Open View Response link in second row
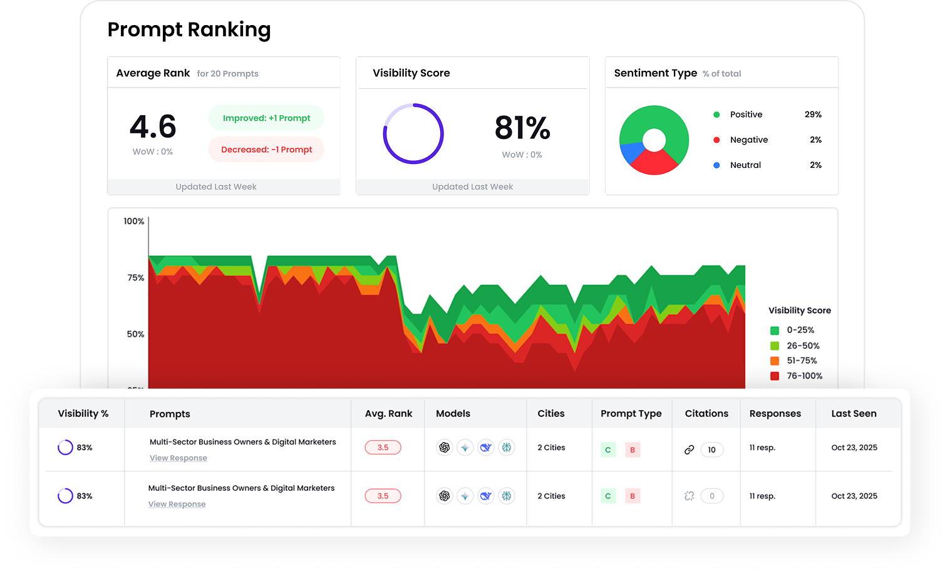Image resolution: width=950 pixels, height=576 pixels. pyautogui.click(x=177, y=505)
